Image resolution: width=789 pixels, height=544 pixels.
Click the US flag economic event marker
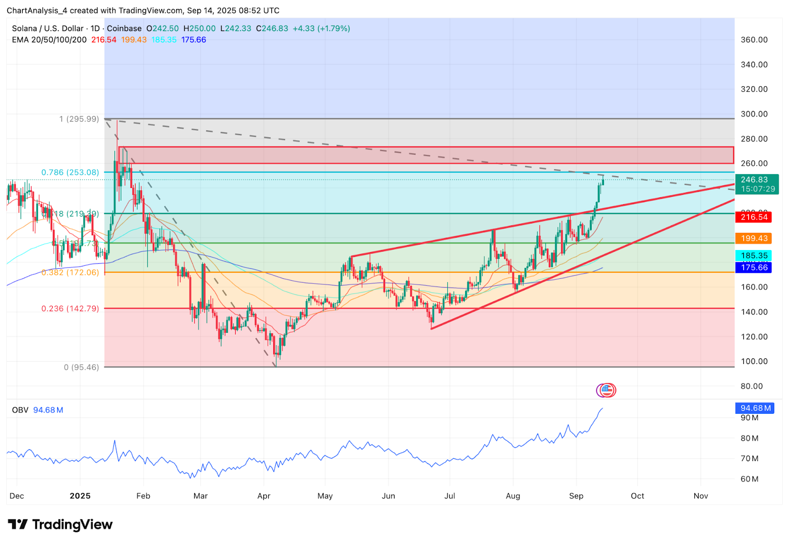(607, 390)
